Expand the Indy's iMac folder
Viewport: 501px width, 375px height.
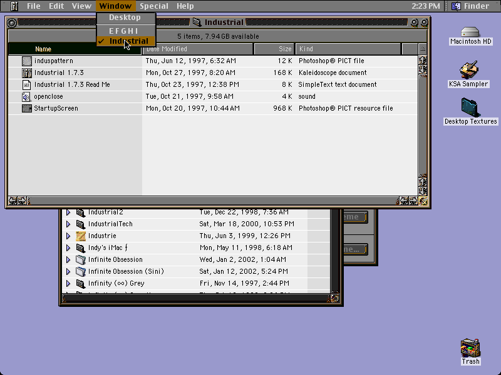68,247
